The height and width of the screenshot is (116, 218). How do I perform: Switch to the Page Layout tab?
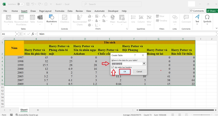[x=45, y=11]
